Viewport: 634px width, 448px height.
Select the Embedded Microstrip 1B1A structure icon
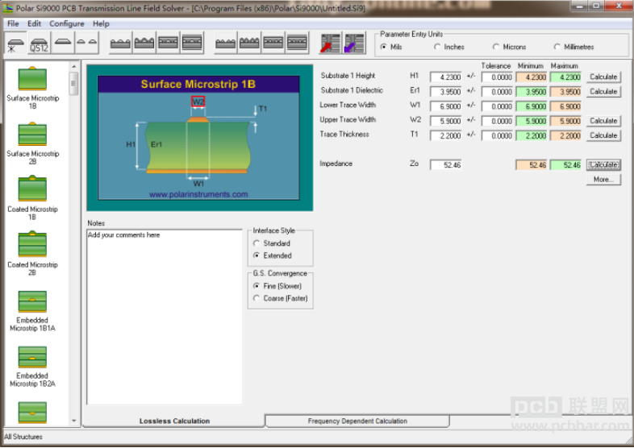click(x=32, y=301)
